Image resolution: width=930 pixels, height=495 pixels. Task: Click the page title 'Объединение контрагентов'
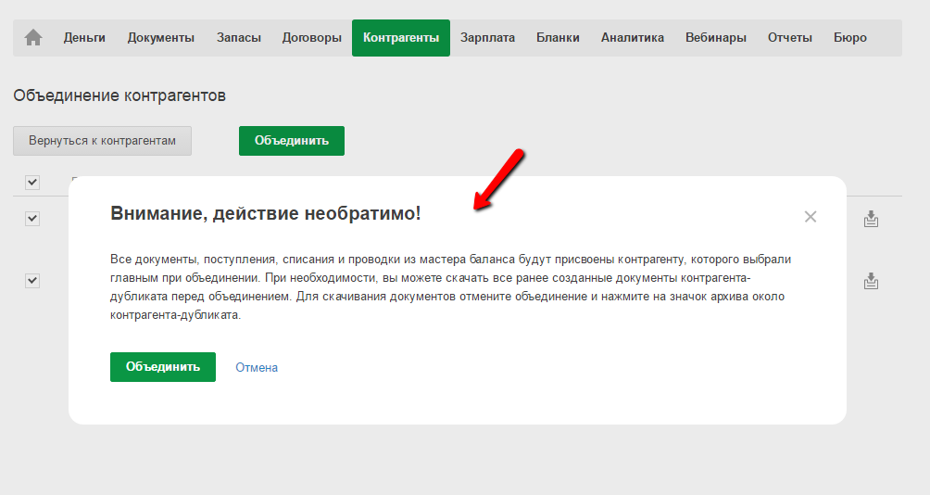[119, 95]
